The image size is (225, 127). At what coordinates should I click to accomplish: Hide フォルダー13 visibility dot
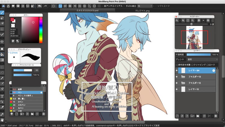(x=177, y=77)
